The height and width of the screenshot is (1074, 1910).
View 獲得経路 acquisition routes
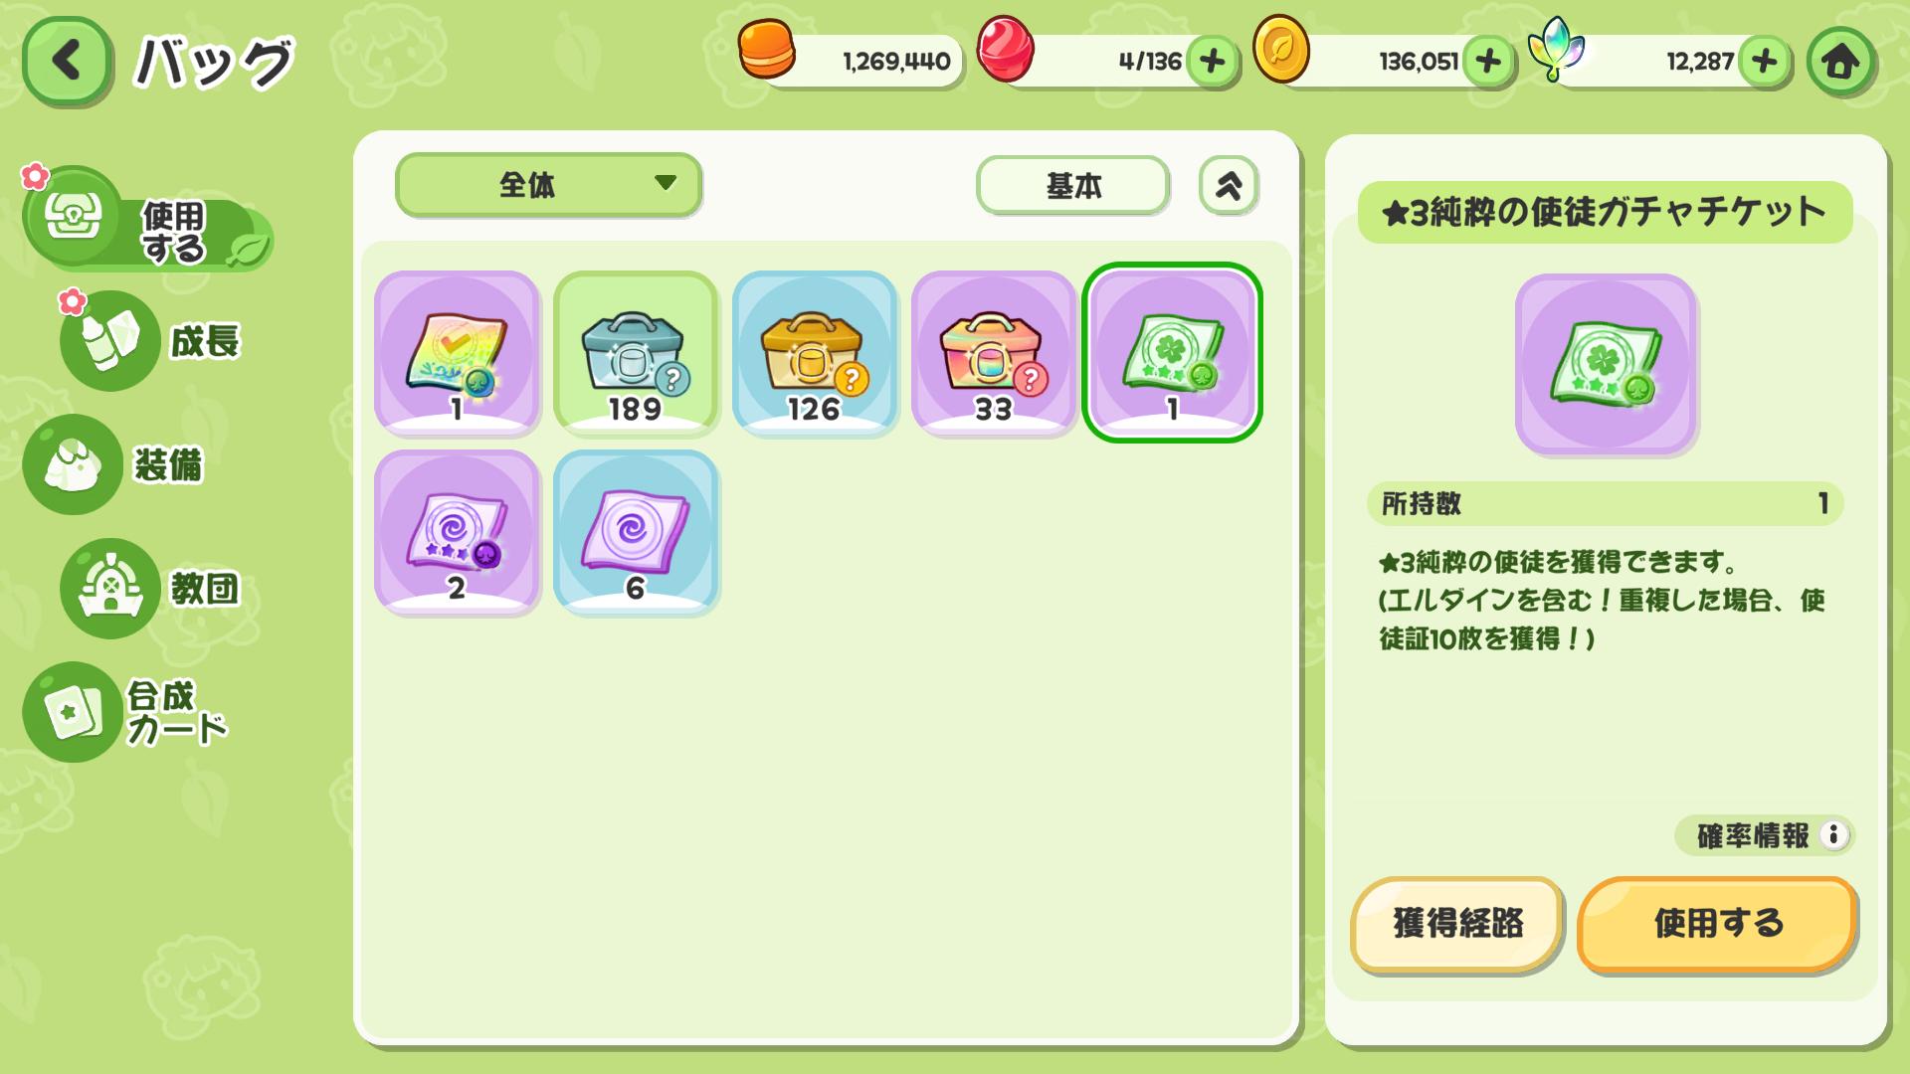(1457, 924)
